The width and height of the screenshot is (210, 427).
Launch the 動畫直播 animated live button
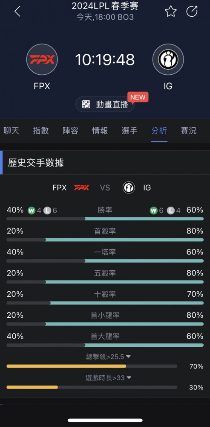[105, 104]
